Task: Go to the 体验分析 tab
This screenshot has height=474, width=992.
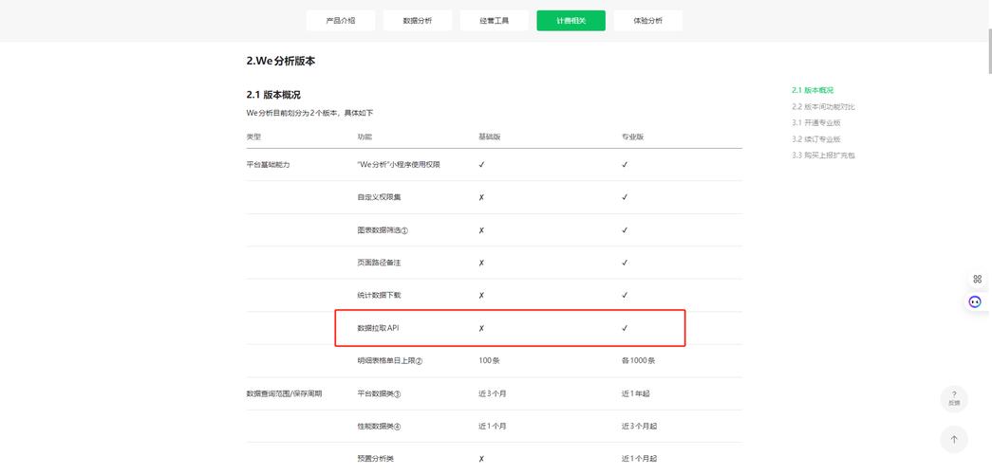Action: pos(647,20)
